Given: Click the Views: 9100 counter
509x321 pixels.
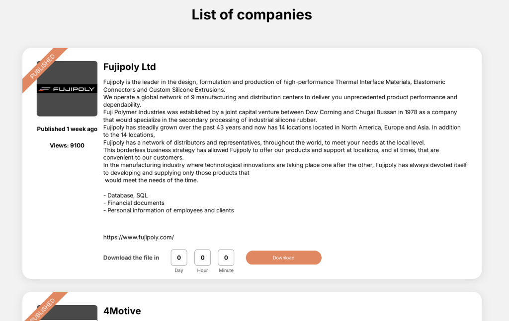Looking at the screenshot, I should (67, 145).
